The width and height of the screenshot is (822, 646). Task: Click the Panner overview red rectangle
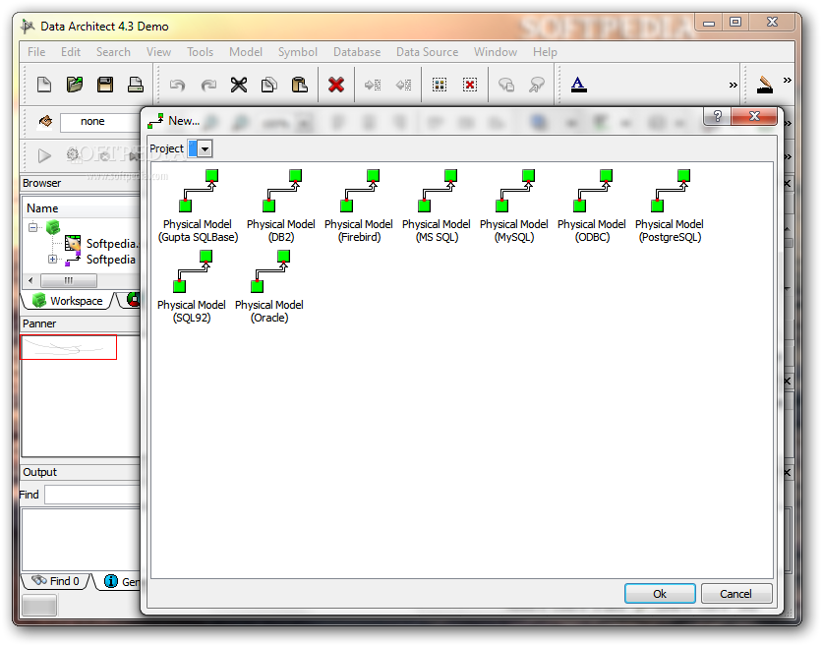coord(68,347)
